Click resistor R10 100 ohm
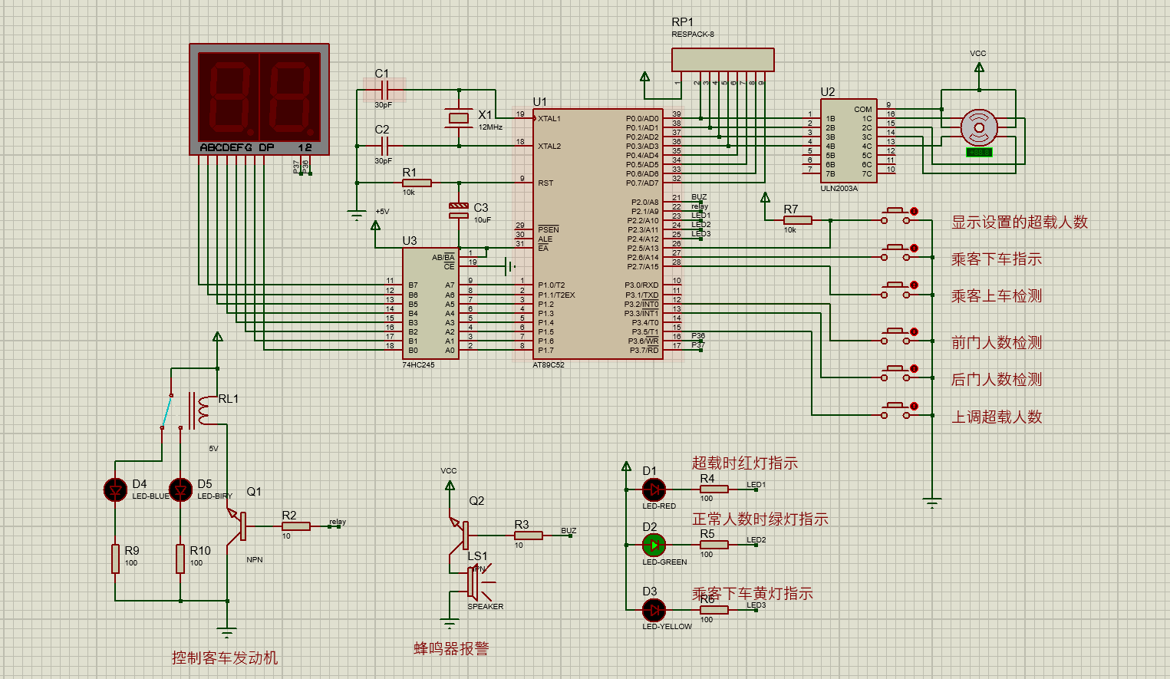The width and height of the screenshot is (1170, 679). 181,559
